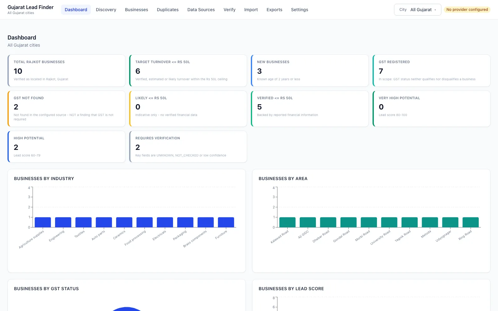The width and height of the screenshot is (498, 311).
Task: Select the Very High Potential card
Action: (x=431, y=109)
